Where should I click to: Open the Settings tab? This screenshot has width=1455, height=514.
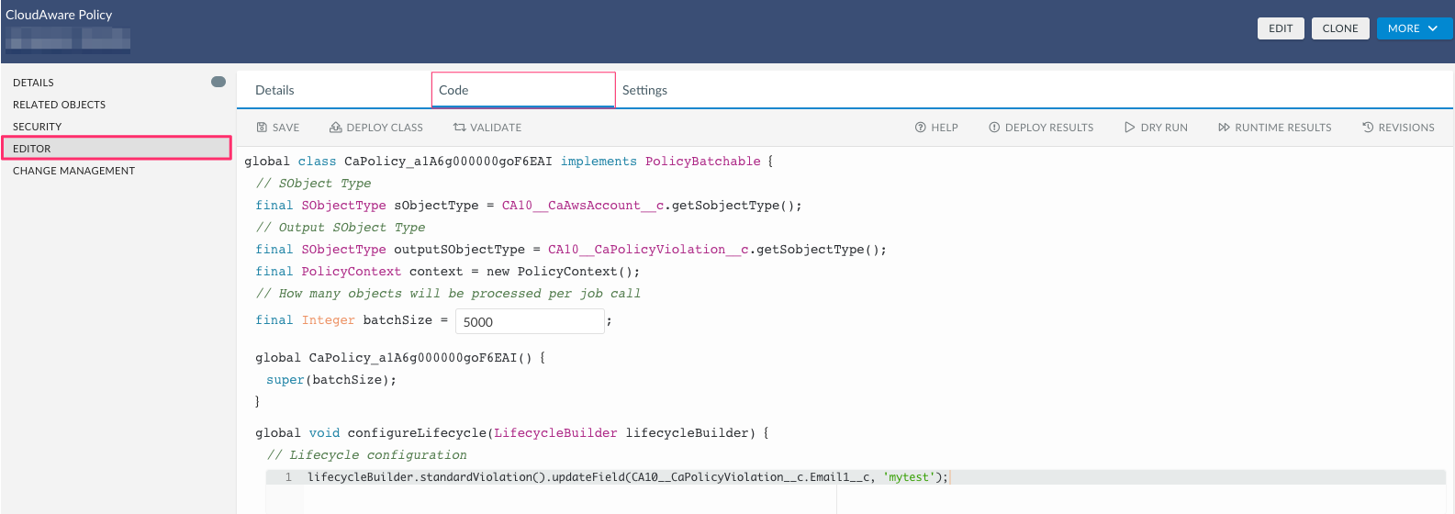tap(644, 90)
